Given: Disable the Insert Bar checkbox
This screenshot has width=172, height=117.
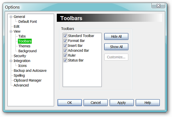Looking at the screenshot, I should click(65, 46).
